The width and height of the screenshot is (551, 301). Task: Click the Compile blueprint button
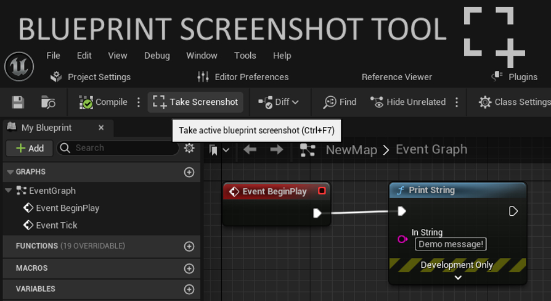click(103, 102)
